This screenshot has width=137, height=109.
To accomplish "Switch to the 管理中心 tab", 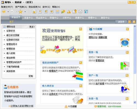I will (92, 18).
